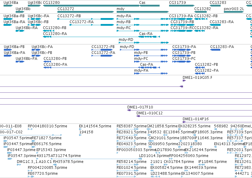The image size is (252, 178).
Task: Click EST label RH35978.5prime
Action: [68, 162]
